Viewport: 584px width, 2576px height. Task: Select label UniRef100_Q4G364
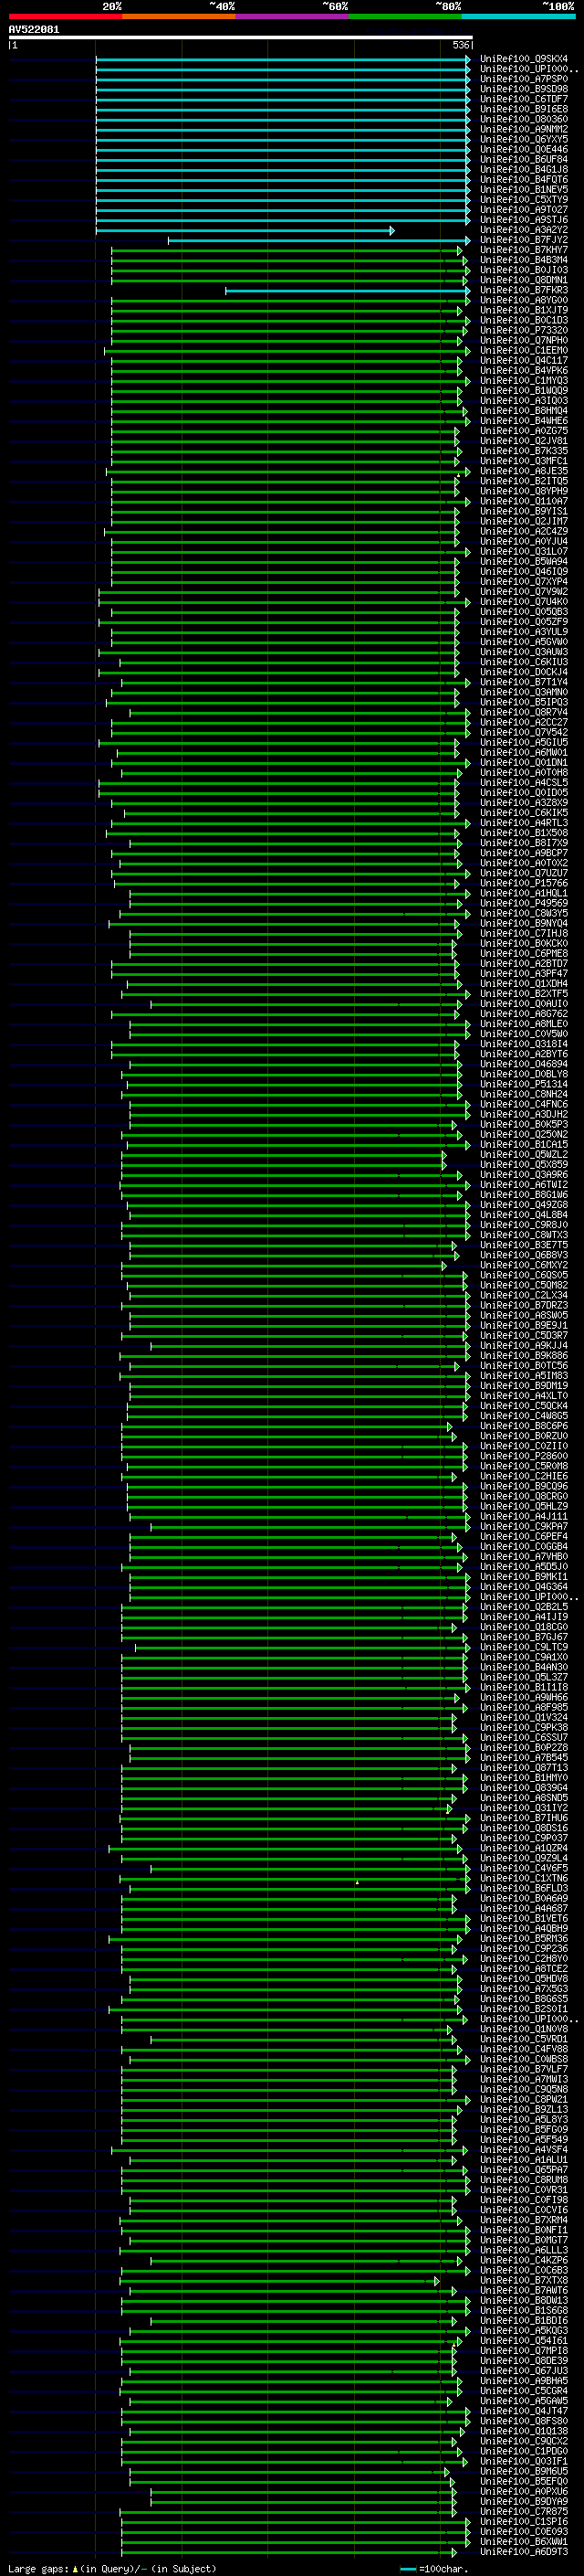coord(524,1586)
